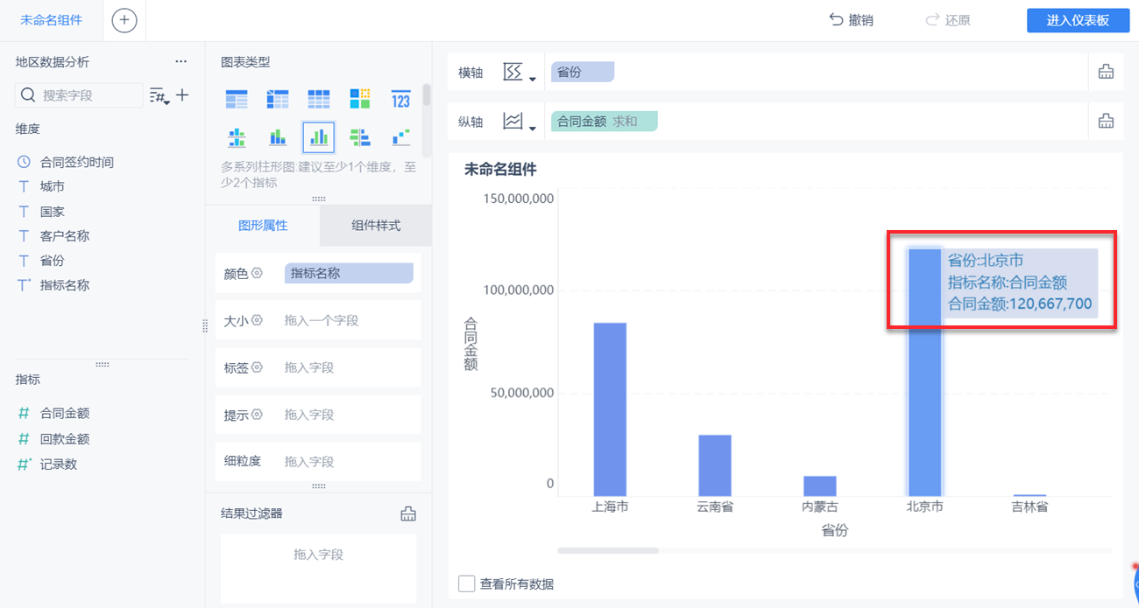Viewport: 1139px width, 608px height.
Task: Select the 未命名组件 tab
Action: [x=51, y=20]
